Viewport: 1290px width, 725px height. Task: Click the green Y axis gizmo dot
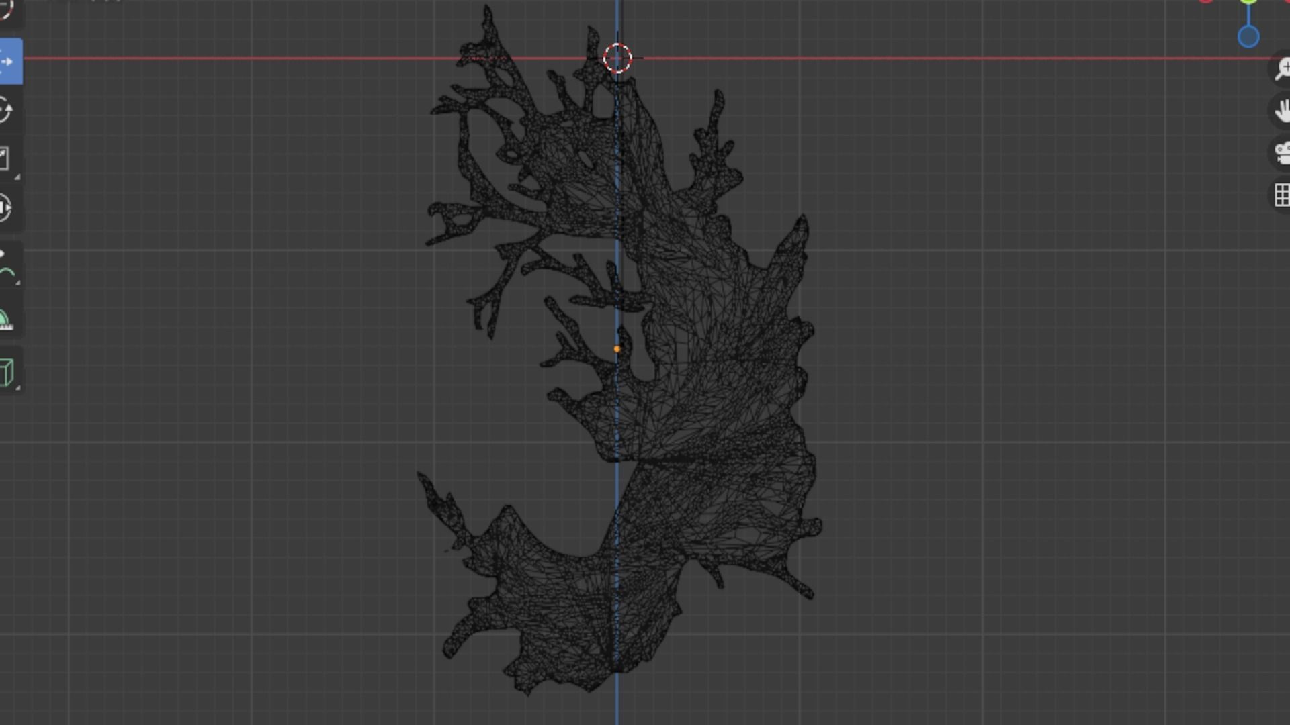click(x=1248, y=2)
